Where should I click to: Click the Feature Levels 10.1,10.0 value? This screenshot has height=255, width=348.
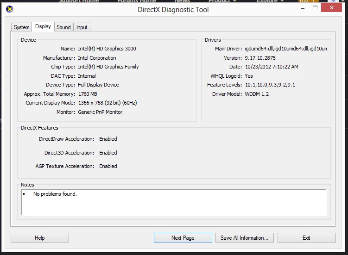click(270, 85)
